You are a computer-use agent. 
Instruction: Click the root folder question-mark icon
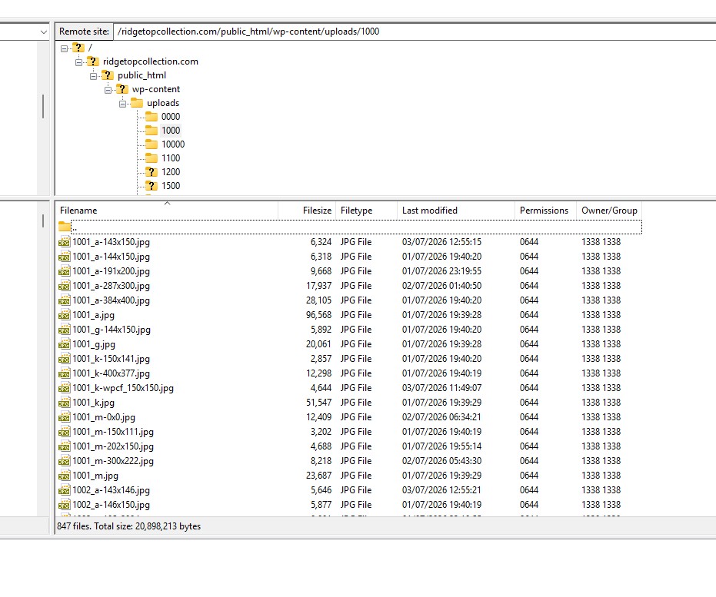[78, 48]
